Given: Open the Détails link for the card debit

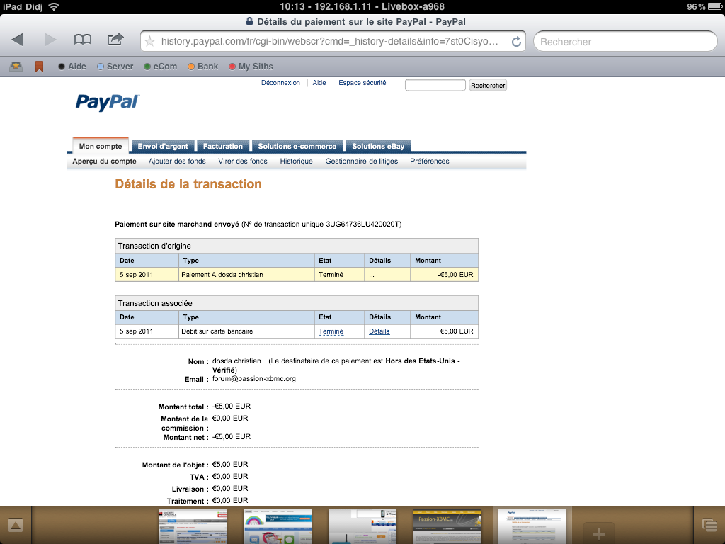Looking at the screenshot, I should point(379,331).
